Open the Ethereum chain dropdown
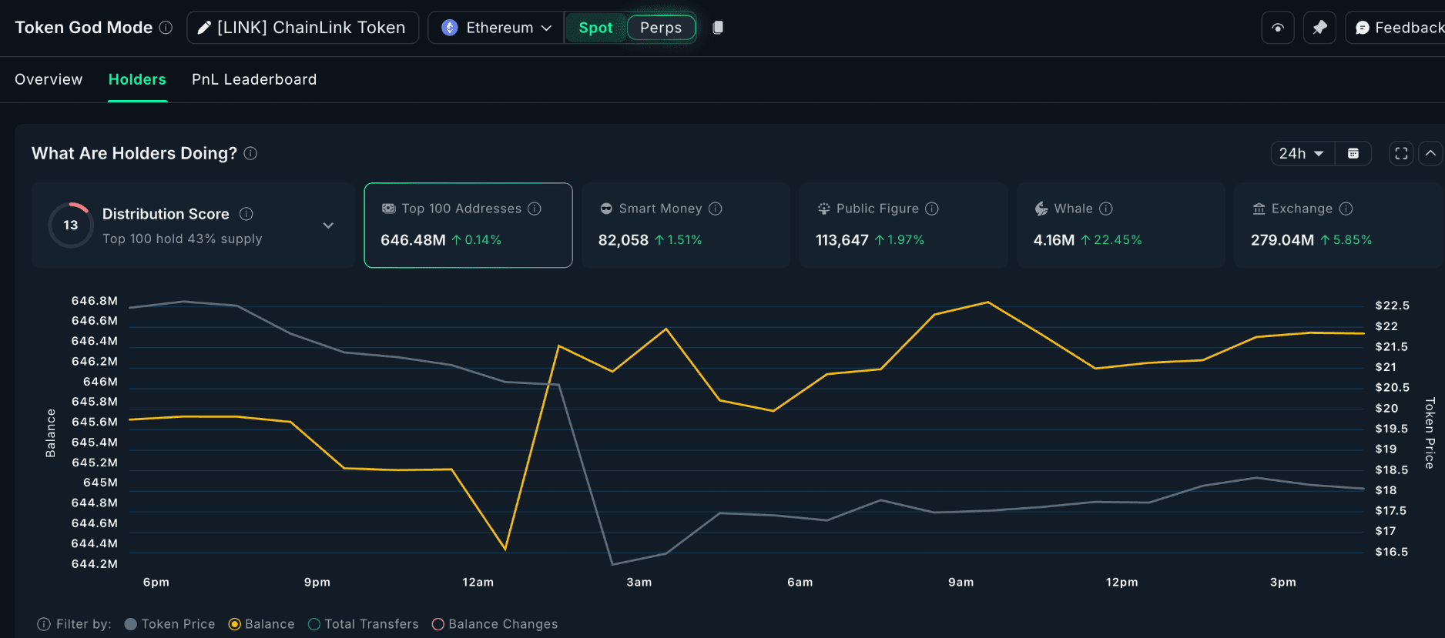Image resolution: width=1445 pixels, height=638 pixels. click(x=496, y=28)
